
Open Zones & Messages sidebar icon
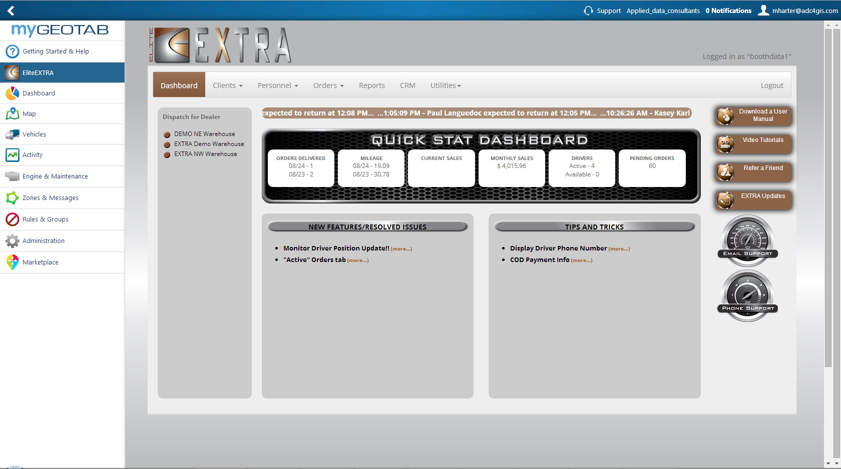point(12,198)
